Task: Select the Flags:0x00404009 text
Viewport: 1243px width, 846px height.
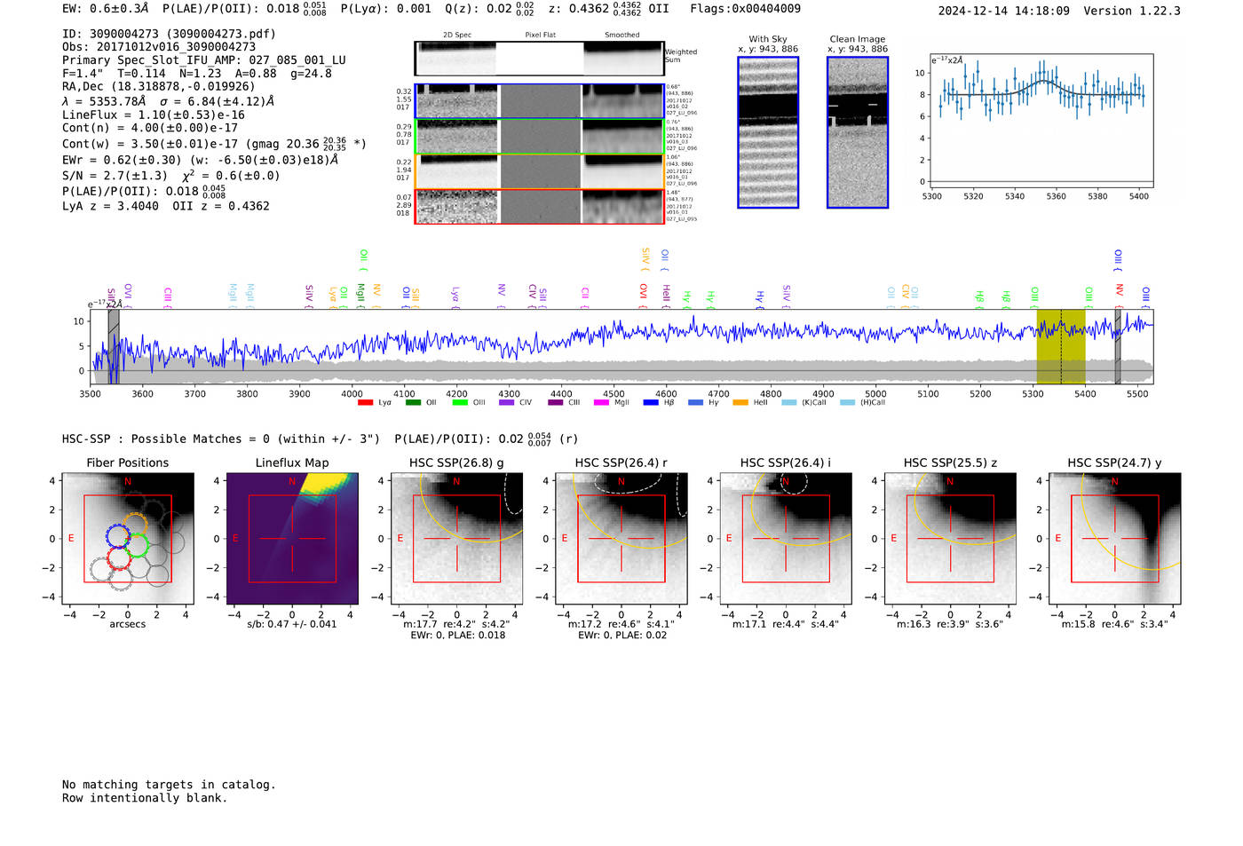Action: click(745, 9)
